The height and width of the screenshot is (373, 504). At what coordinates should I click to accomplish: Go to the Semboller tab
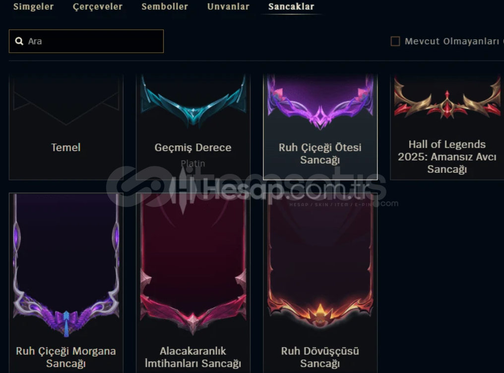(x=165, y=6)
